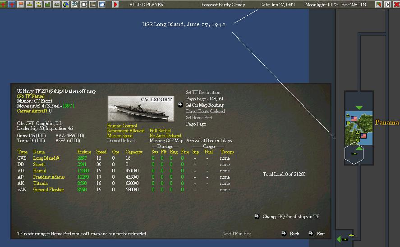Click Forecast: Partly Cloudy in top bar
This screenshot has height=247, width=400.
tap(223, 4)
